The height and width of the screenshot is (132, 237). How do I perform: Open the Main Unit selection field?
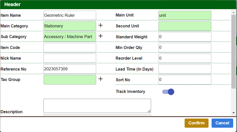pyautogui.click(x=185, y=15)
